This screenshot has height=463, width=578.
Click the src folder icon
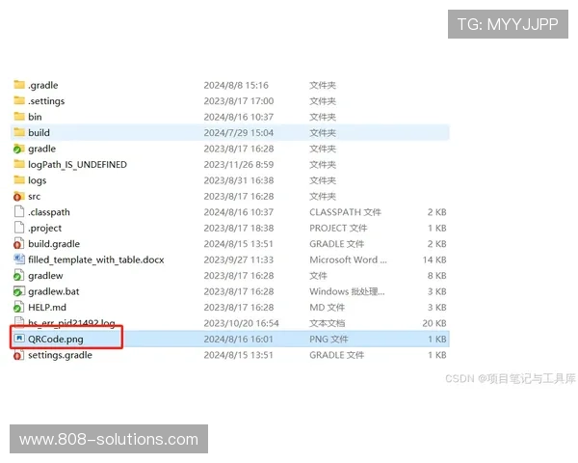point(19,196)
